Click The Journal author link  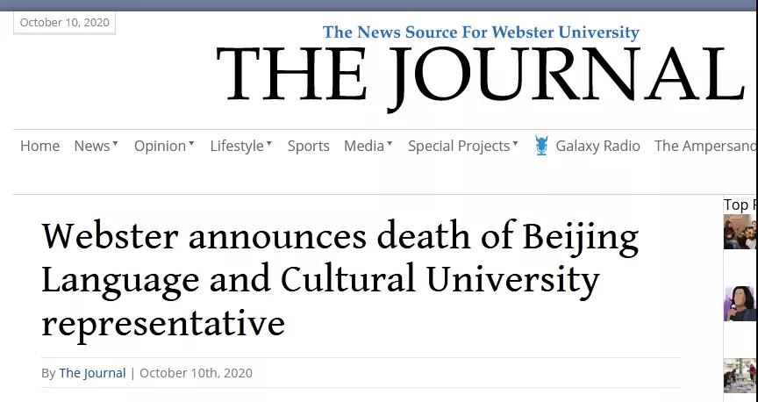click(x=92, y=373)
